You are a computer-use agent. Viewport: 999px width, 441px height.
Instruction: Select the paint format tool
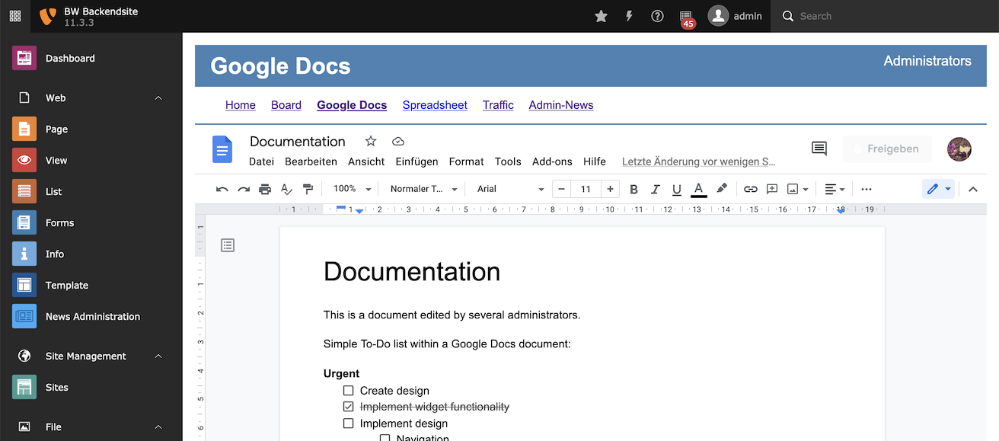point(308,189)
